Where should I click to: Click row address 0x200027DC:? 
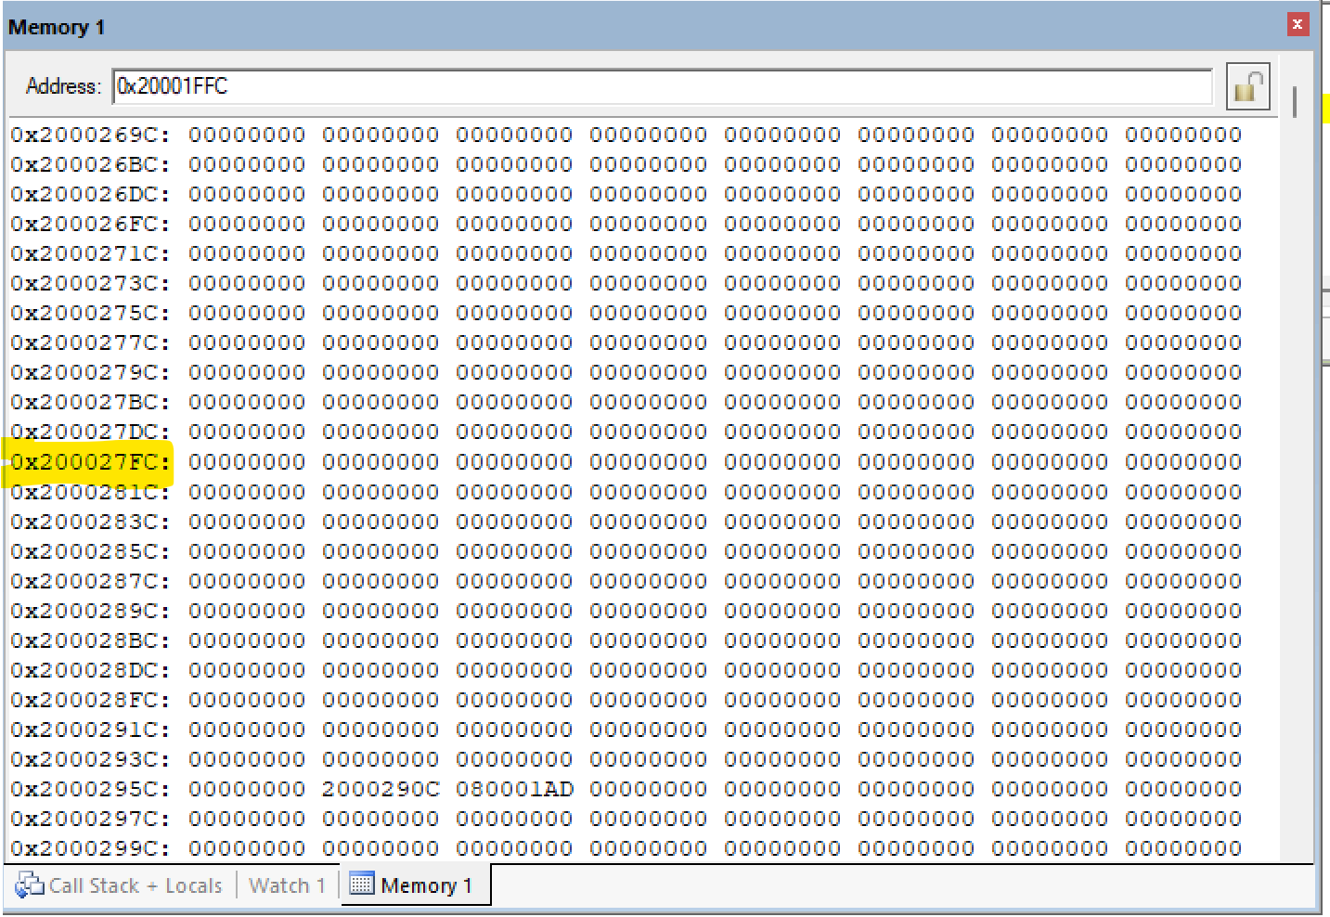tap(91, 432)
